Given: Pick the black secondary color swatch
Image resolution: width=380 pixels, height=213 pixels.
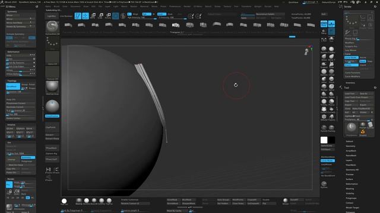Looking at the screenshot, I should click(x=331, y=140).
